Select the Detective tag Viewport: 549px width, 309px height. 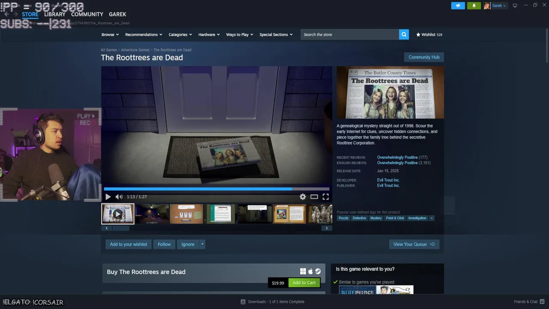pyautogui.click(x=359, y=218)
